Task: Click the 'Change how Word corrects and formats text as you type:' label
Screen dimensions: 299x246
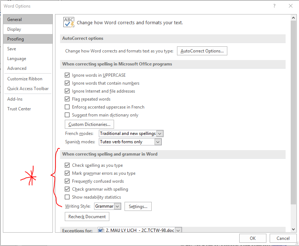Action: pyautogui.click(x=119, y=51)
